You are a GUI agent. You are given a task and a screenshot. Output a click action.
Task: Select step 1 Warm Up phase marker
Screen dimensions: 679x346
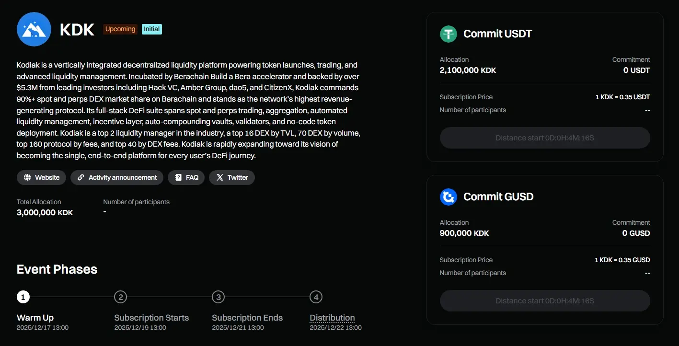(23, 297)
